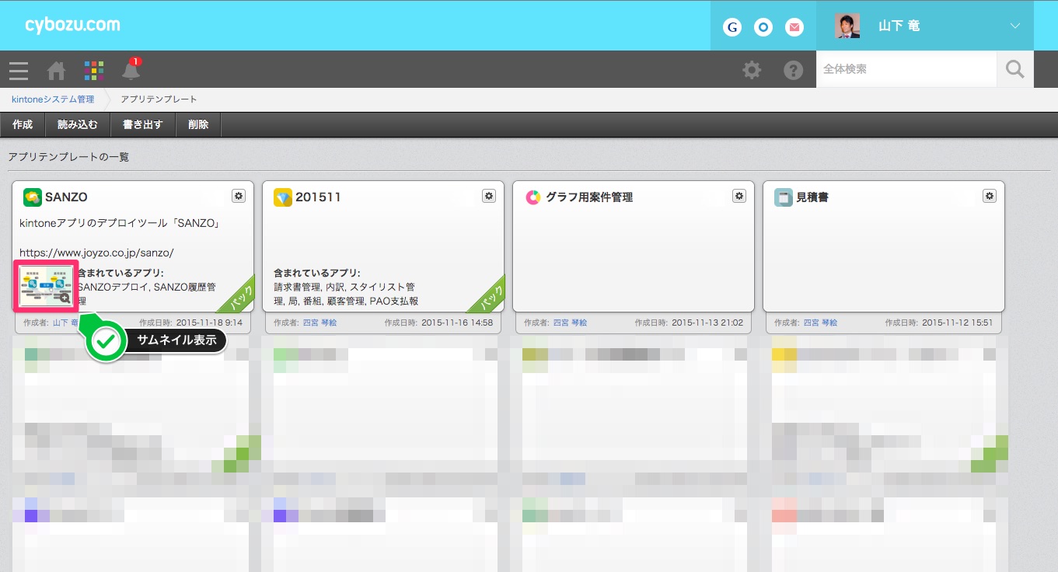Click the 見積書 document app icon
1058x572 pixels.
tap(783, 197)
